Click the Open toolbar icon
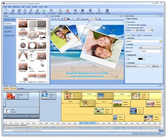This screenshot has width=167, height=138. click(13, 11)
